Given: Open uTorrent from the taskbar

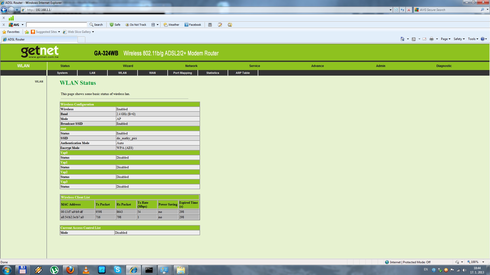Looking at the screenshot, I should [x=54, y=270].
